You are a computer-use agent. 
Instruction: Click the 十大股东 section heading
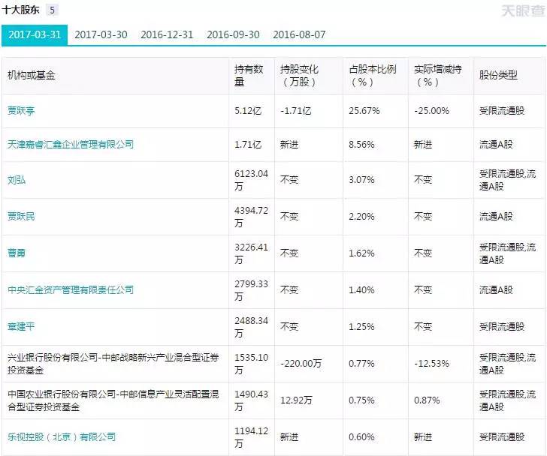pyautogui.click(x=20, y=10)
